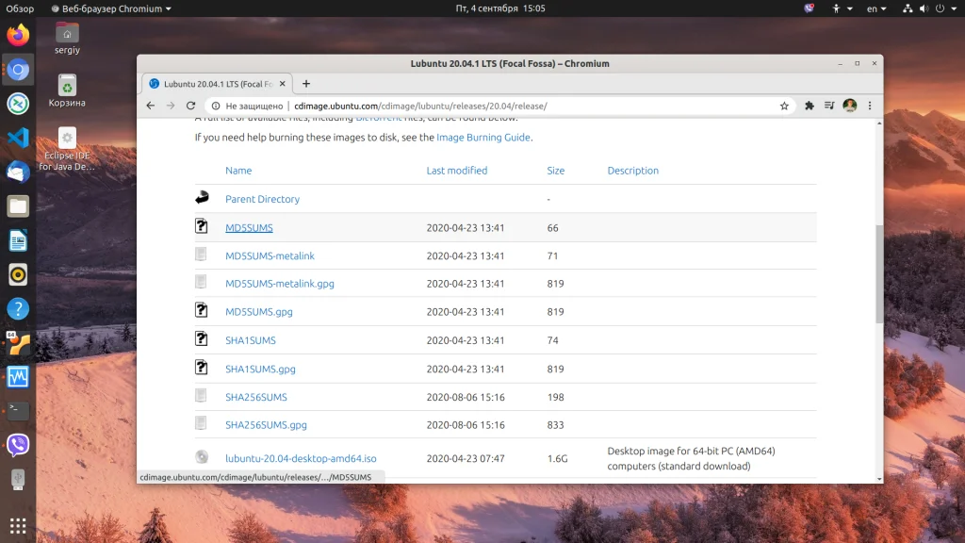The image size is (965, 543).
Task: Open the Корзина trash desktop icon
Action: tap(67, 90)
